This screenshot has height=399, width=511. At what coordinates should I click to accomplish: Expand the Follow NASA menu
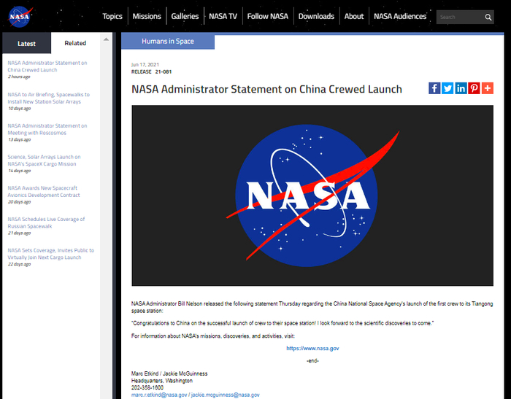(268, 16)
